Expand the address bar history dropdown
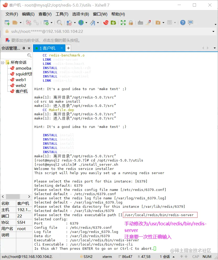This screenshot has width=218, height=260. [x=213, y=32]
